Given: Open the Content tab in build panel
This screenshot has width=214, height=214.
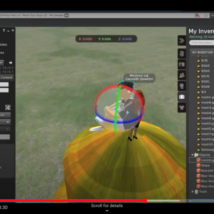Looking at the screenshot, I should 7,78.
